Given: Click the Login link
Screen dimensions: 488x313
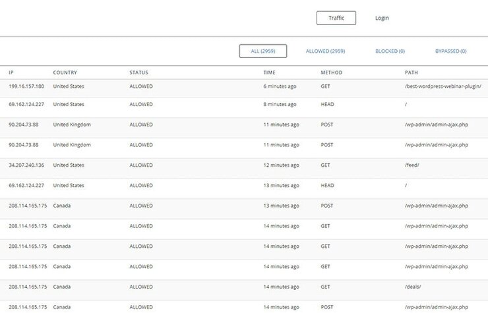Looking at the screenshot, I should [382, 18].
